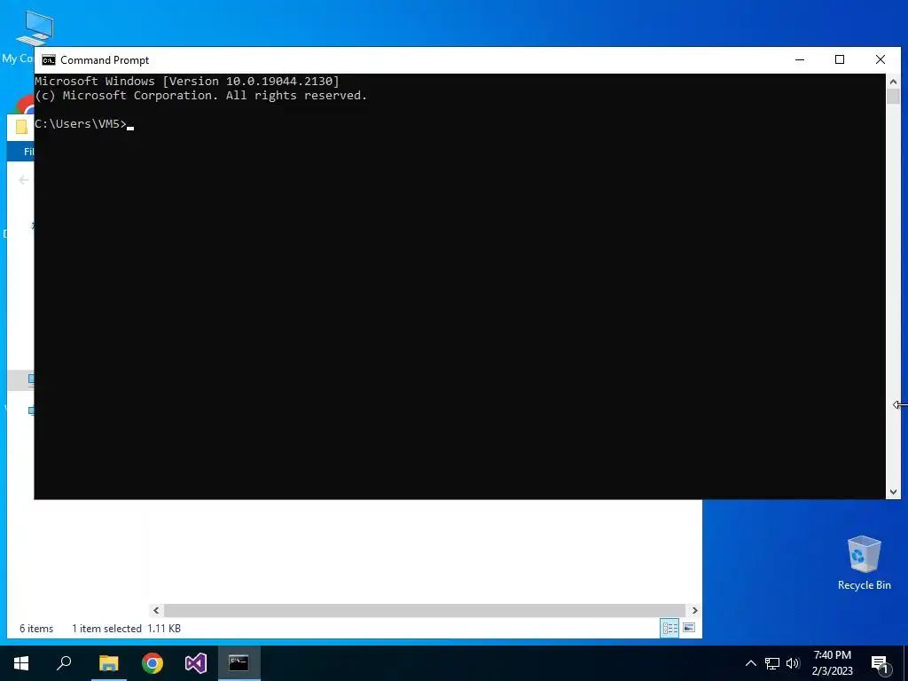Open the Action Center notifications icon

click(x=881, y=663)
